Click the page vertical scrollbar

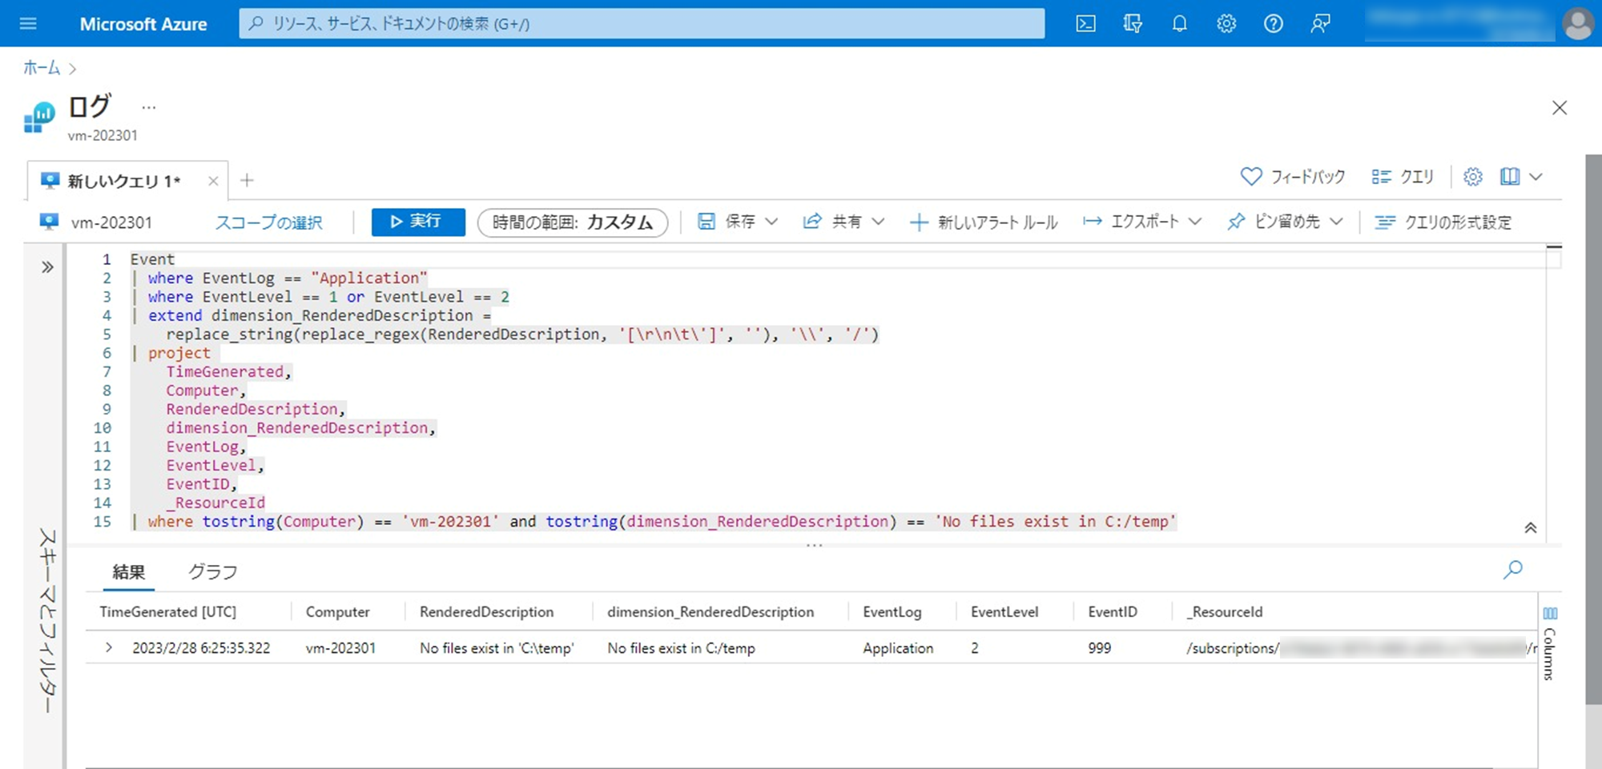[x=1593, y=429]
